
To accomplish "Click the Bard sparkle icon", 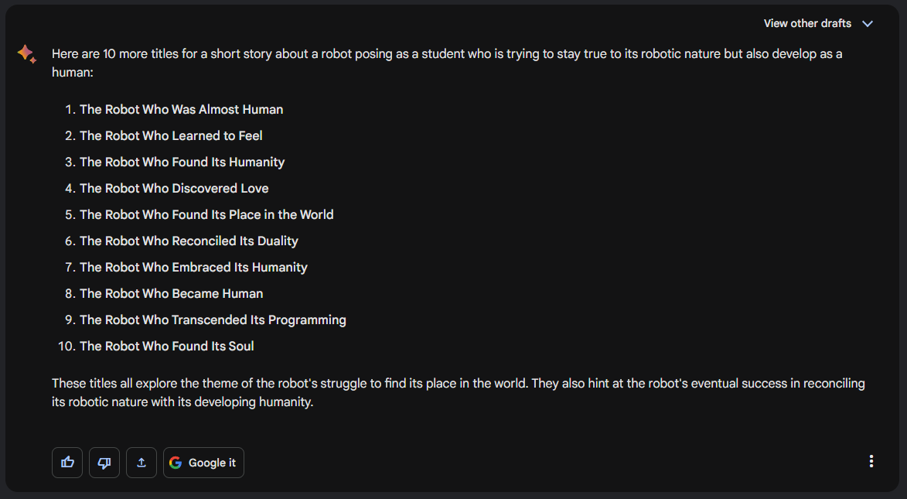I will [26, 54].
